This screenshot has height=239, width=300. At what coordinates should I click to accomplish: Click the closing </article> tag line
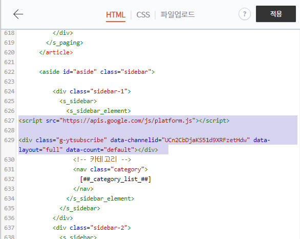[56, 52]
